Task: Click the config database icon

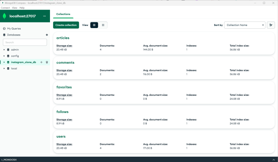Action: point(8,56)
